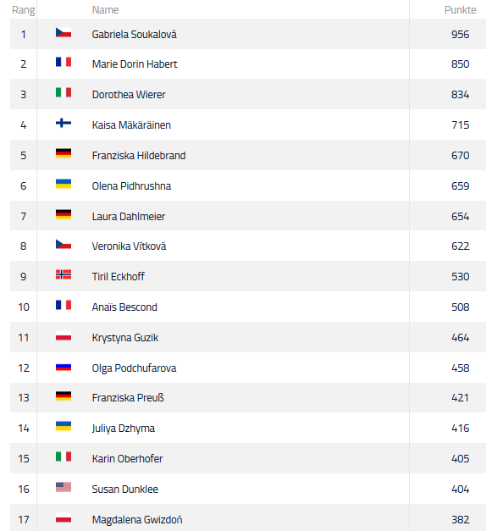Click the Italian flag beside Dorothea Wierer
The height and width of the screenshot is (531, 486).
coord(64,92)
